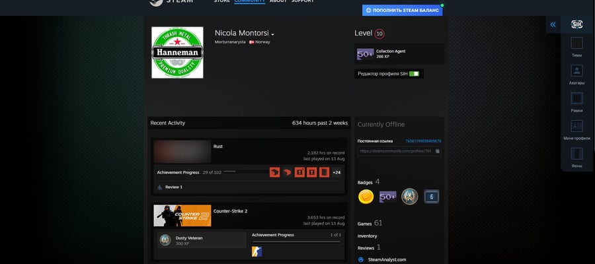Click the CS2 achievement icon
The height and width of the screenshot is (264, 595).
pos(257,251)
